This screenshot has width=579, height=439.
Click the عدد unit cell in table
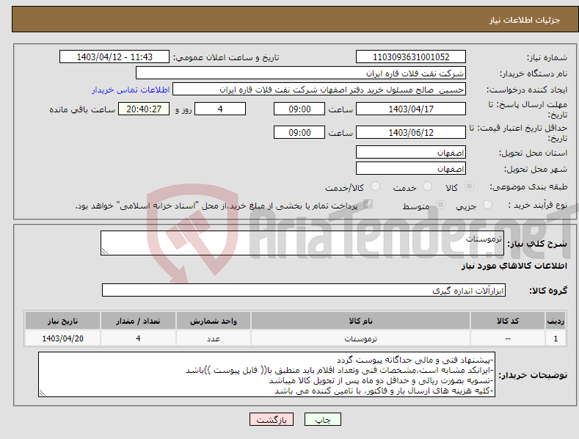tap(214, 338)
